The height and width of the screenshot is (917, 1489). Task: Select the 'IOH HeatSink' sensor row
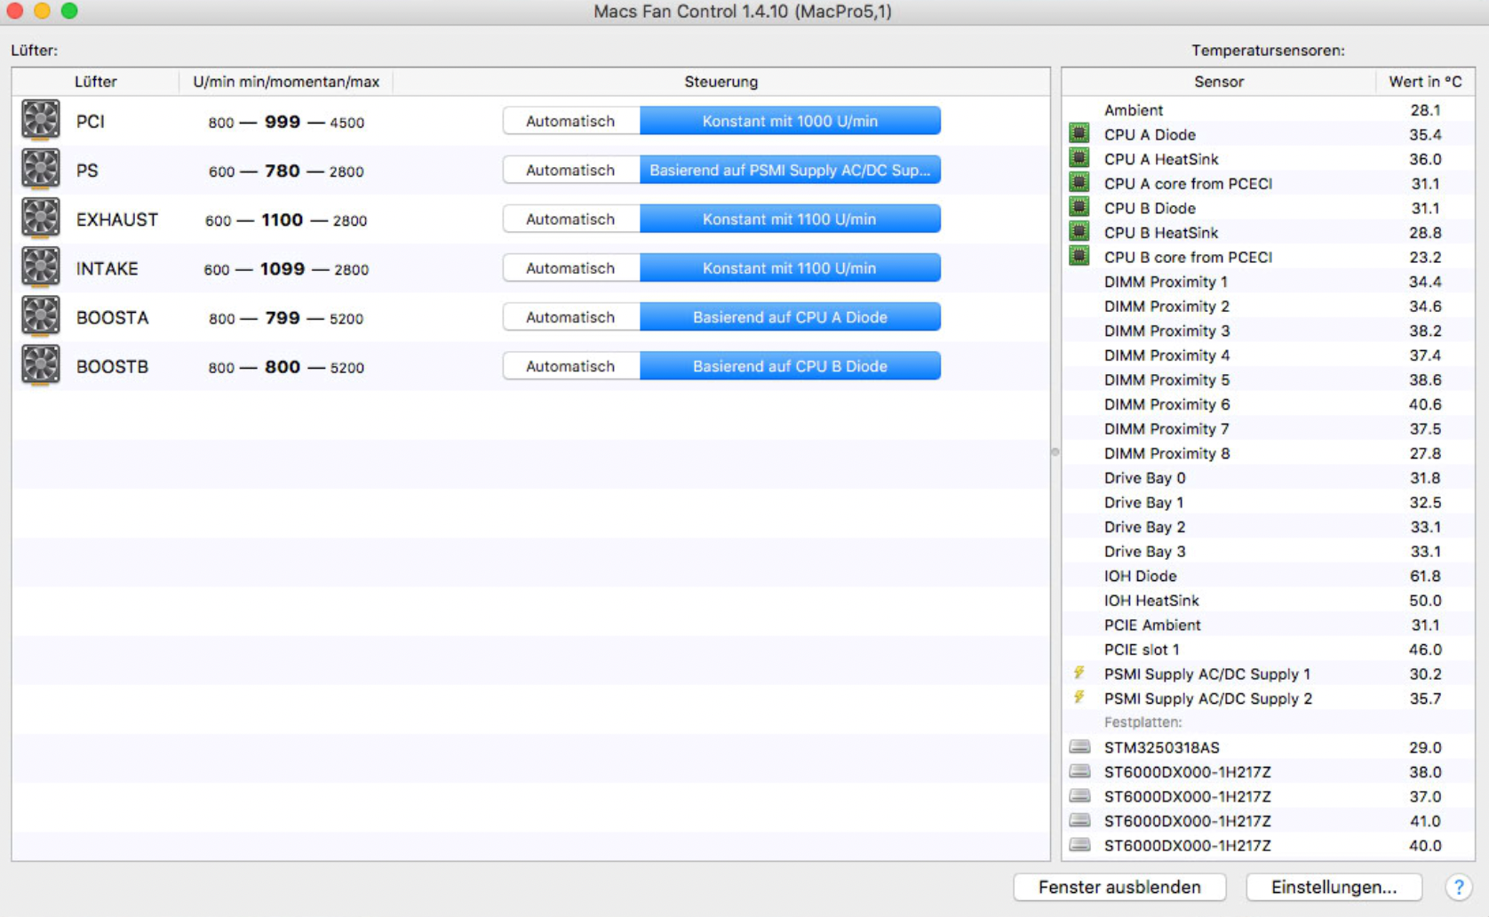point(1269,600)
